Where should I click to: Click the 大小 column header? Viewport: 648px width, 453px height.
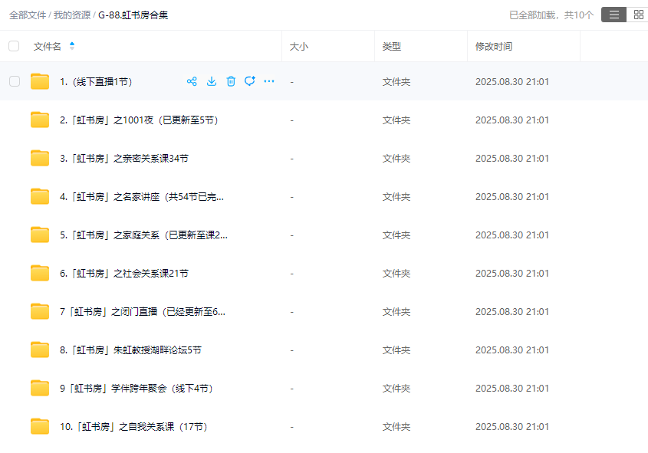298,47
